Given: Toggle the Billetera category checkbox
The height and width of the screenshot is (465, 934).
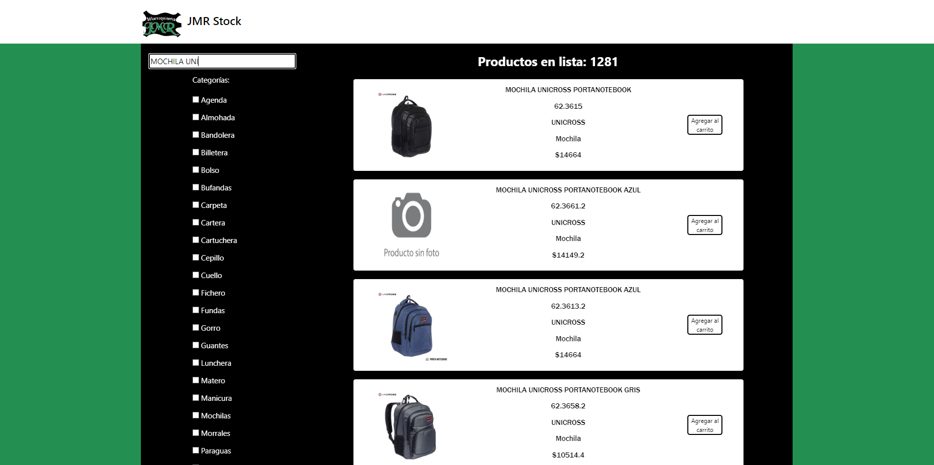Looking at the screenshot, I should point(196,152).
